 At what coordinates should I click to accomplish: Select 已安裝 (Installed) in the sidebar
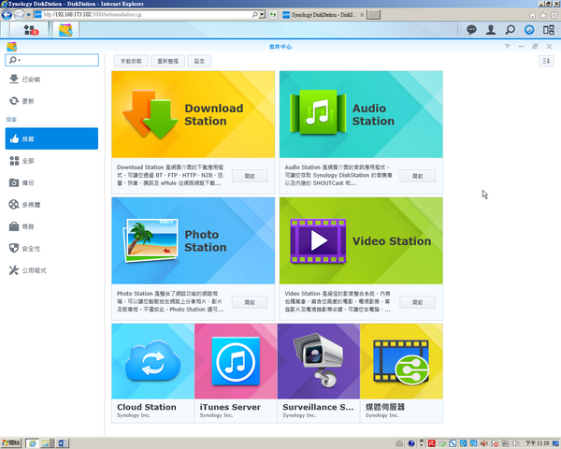tap(33, 80)
